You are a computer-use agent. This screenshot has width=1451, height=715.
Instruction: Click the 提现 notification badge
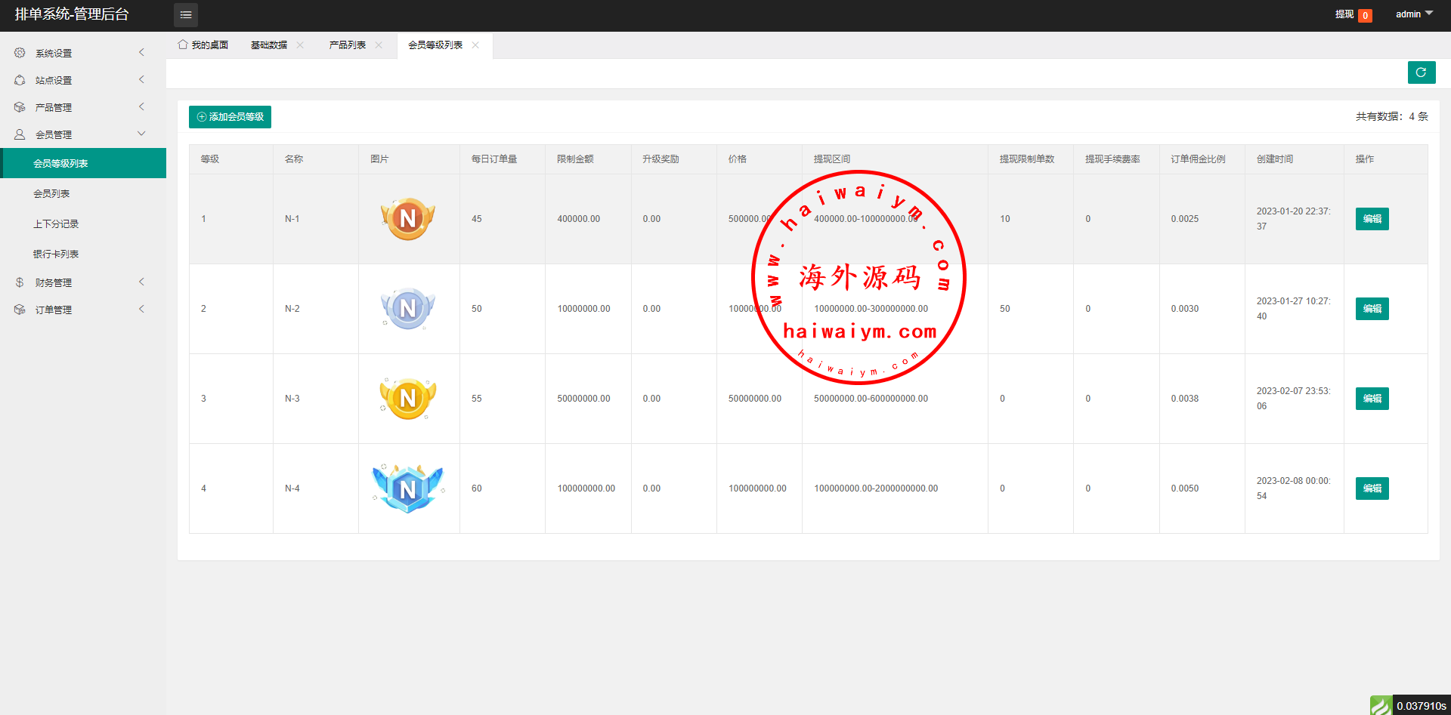click(x=1364, y=15)
